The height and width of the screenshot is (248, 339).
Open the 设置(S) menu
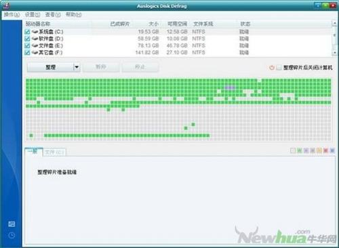(x=33, y=15)
